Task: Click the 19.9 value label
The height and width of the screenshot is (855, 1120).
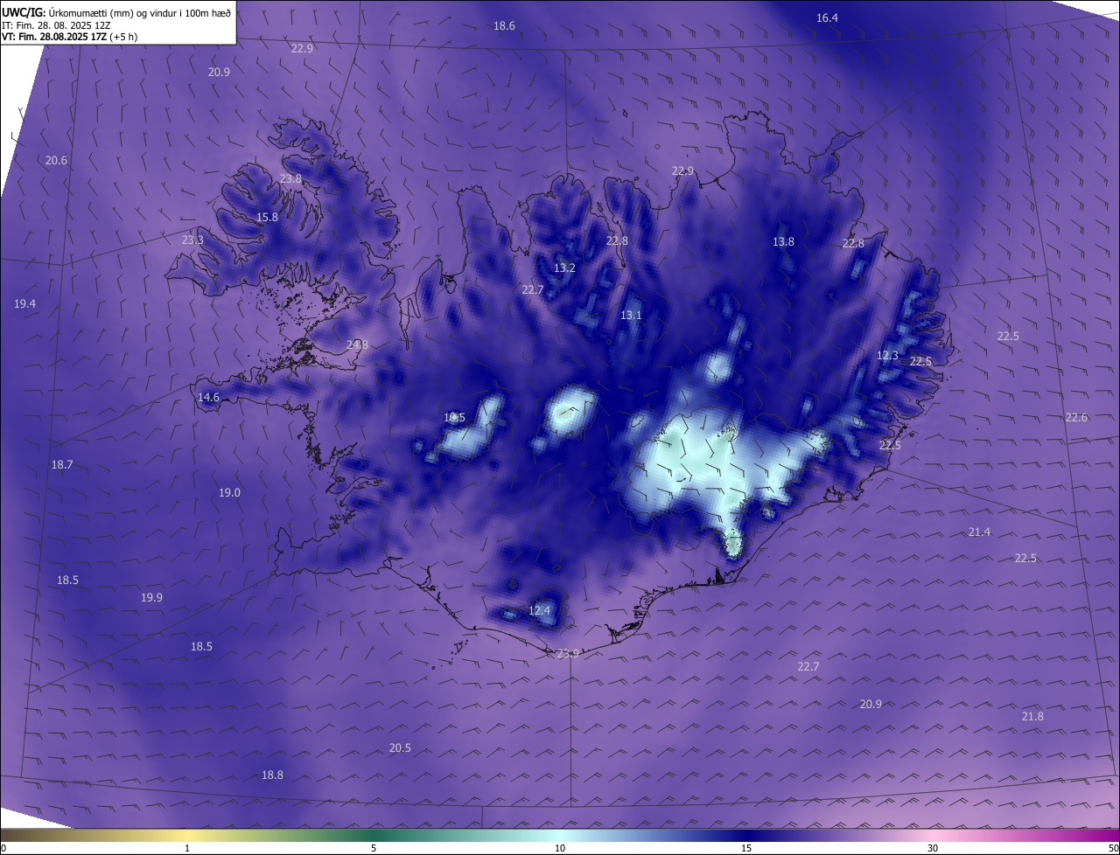Action: tap(151, 598)
